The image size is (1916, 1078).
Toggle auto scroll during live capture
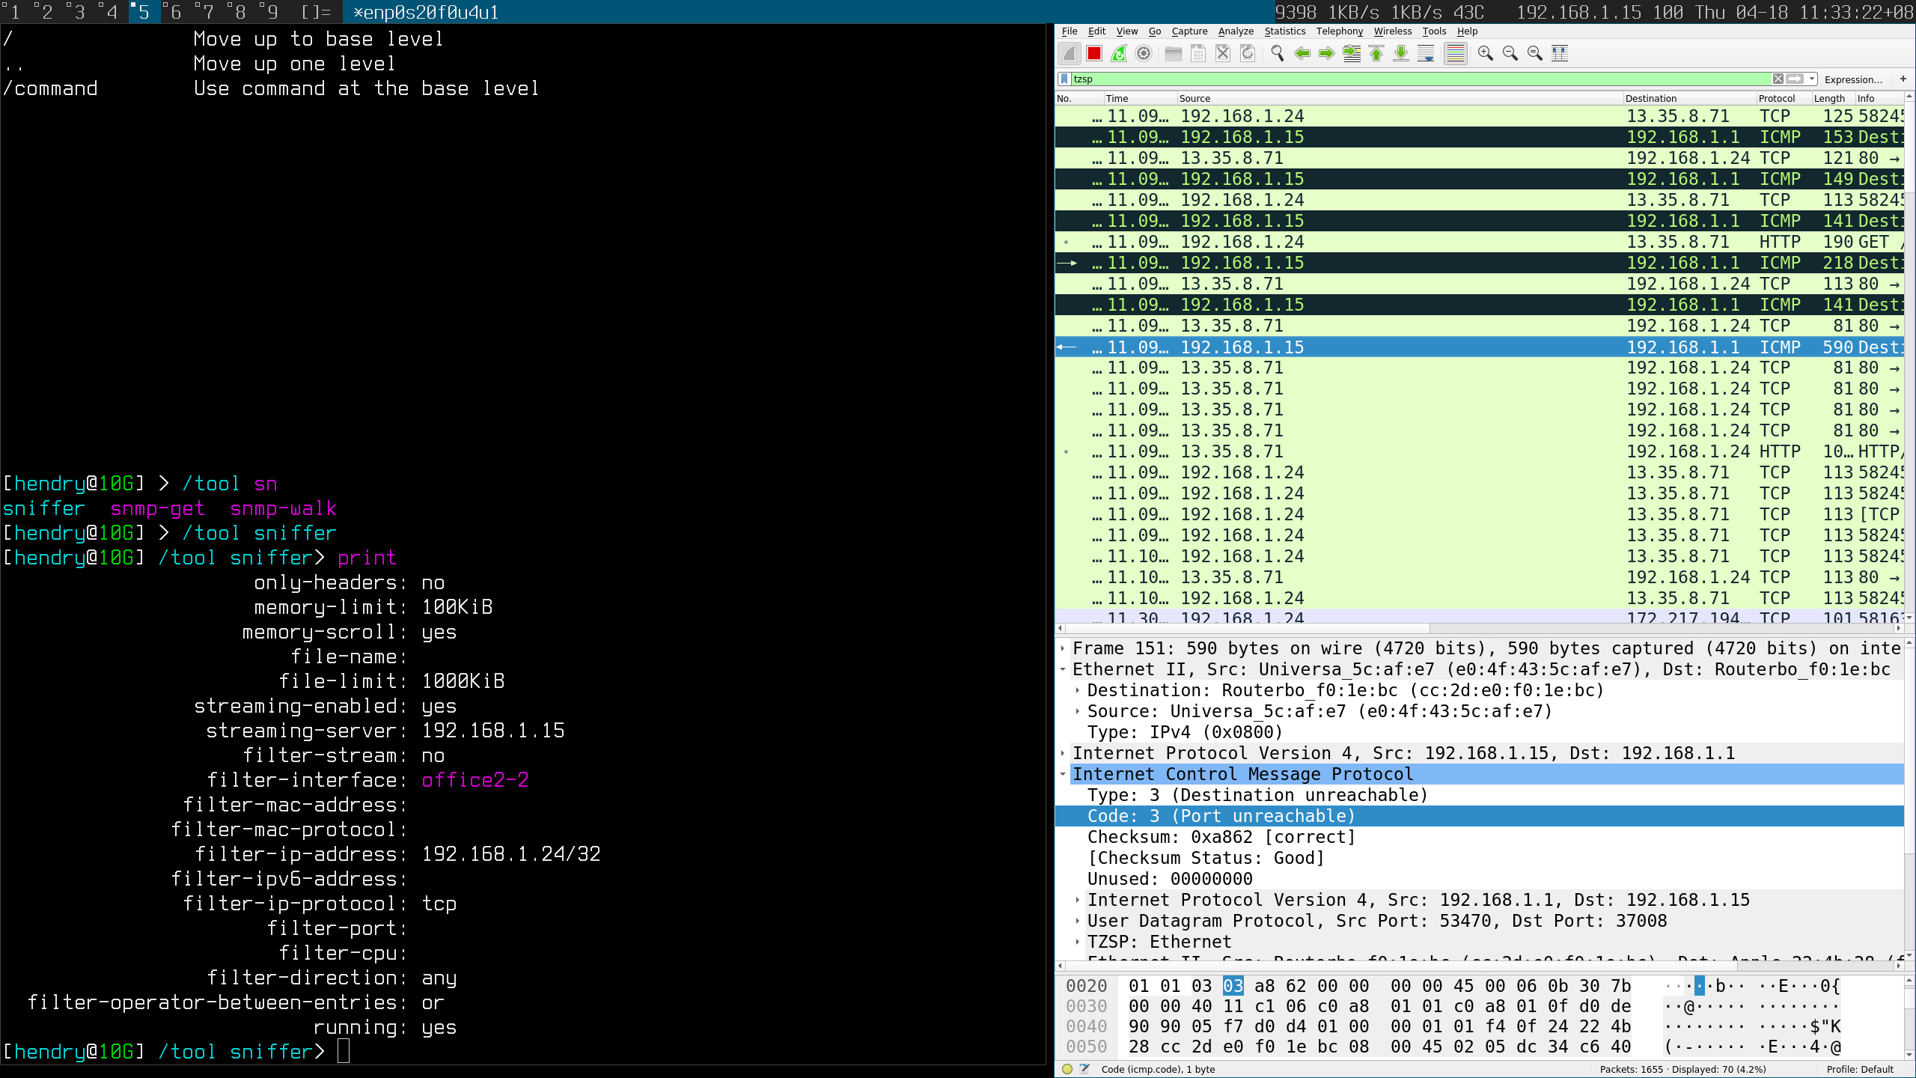1426,53
